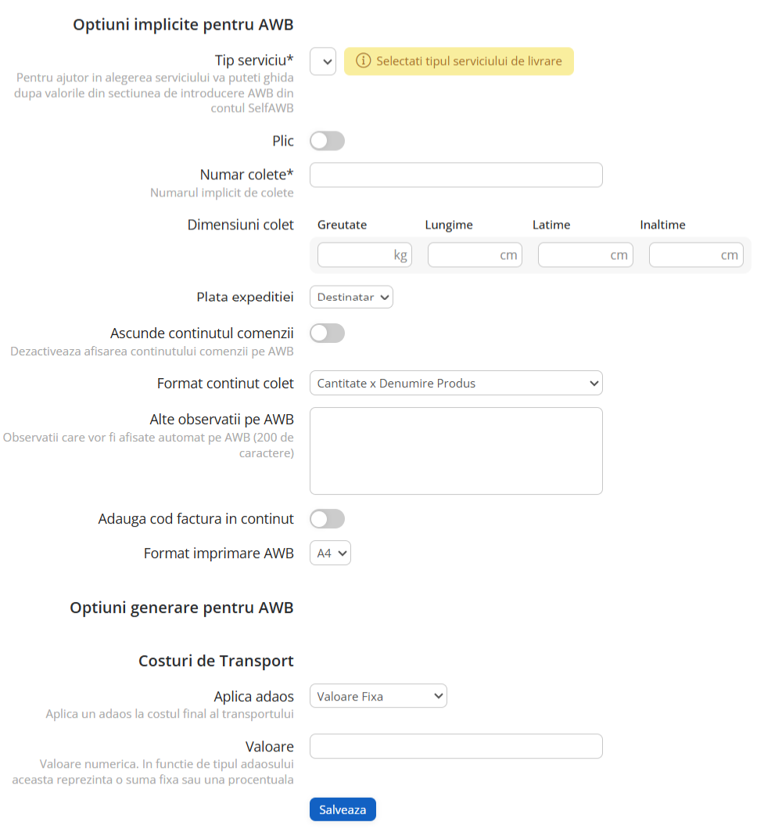Select the Greutate kg field
Viewport: 782px width, 840px height.
pos(364,254)
